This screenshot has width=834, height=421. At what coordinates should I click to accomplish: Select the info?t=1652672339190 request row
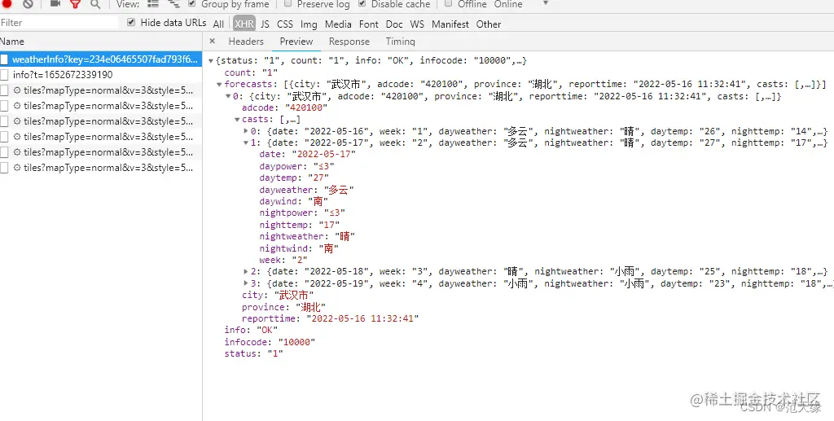point(101,74)
